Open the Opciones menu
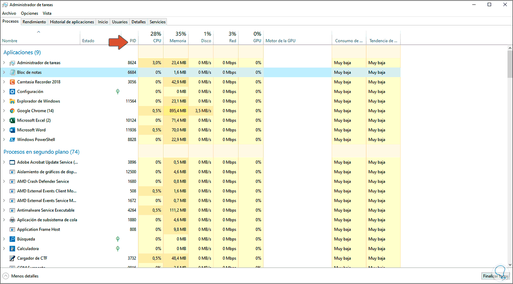This screenshot has height=284, width=513. [29, 13]
